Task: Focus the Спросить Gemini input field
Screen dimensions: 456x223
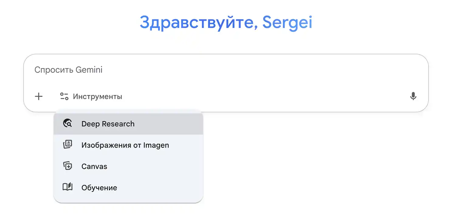Action: (182, 70)
